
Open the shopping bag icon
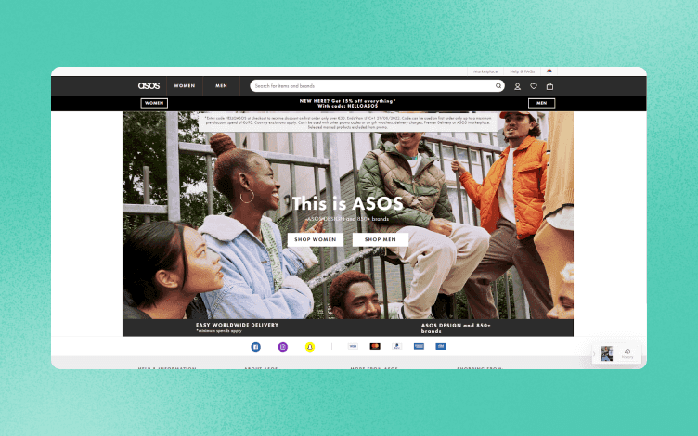click(x=549, y=86)
